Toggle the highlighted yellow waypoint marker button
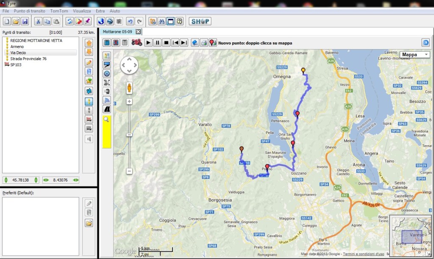This screenshot has height=259, width=434. [x=89, y=101]
